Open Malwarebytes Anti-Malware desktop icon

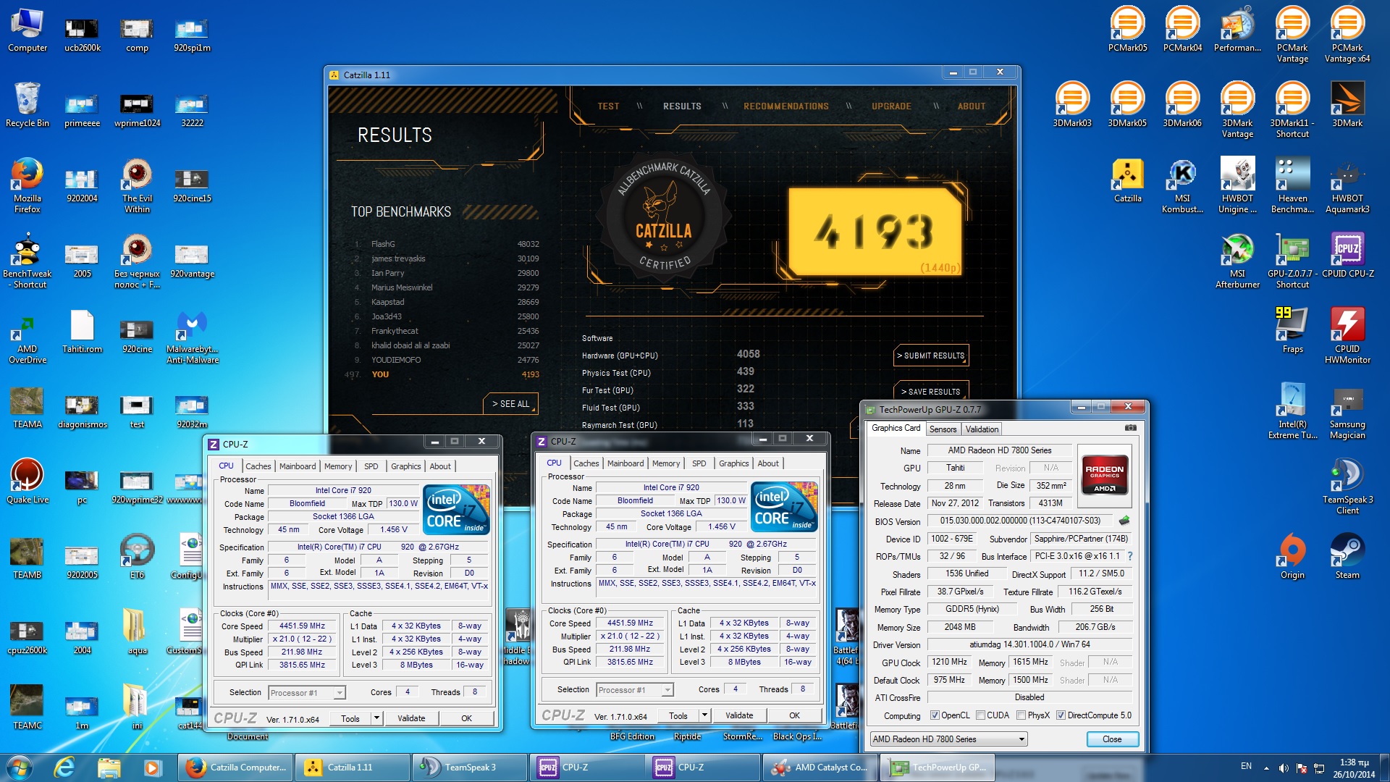tap(192, 337)
